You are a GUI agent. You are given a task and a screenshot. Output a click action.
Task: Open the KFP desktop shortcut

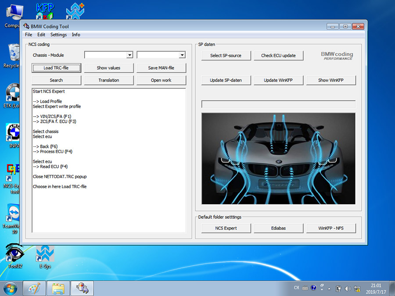45,11
